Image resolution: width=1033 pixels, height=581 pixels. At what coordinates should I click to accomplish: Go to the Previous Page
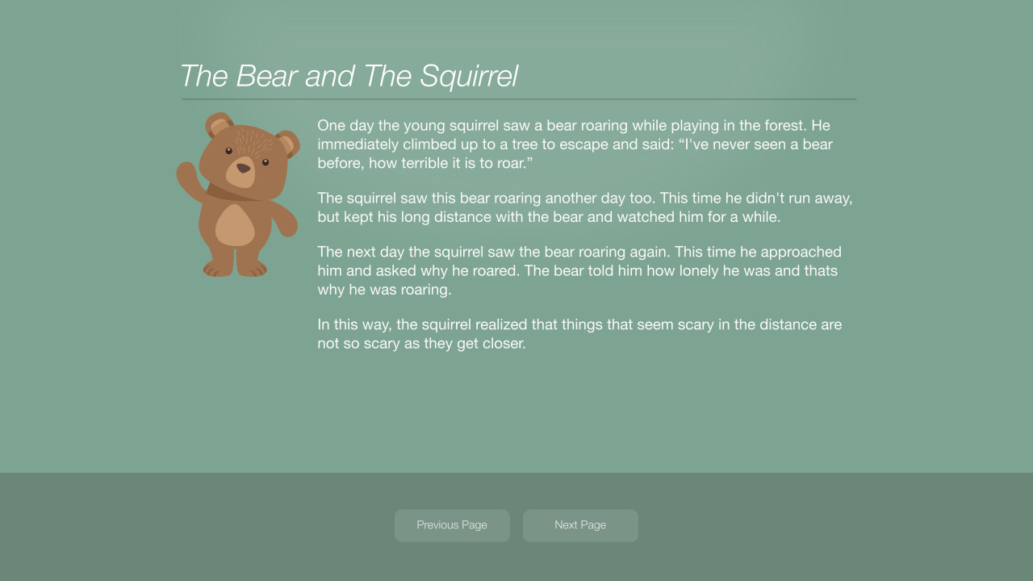point(452,525)
